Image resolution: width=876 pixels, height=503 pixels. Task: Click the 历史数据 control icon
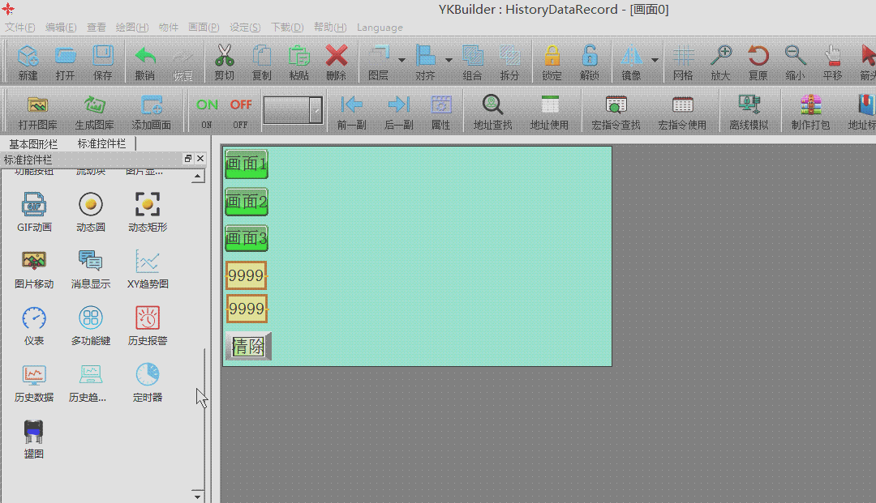pos(34,374)
